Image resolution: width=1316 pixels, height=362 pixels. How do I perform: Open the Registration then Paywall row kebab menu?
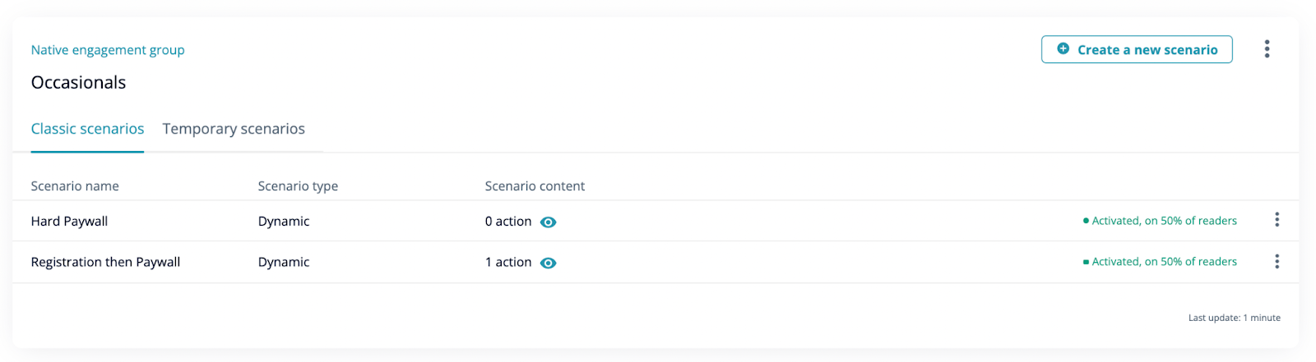click(x=1277, y=262)
